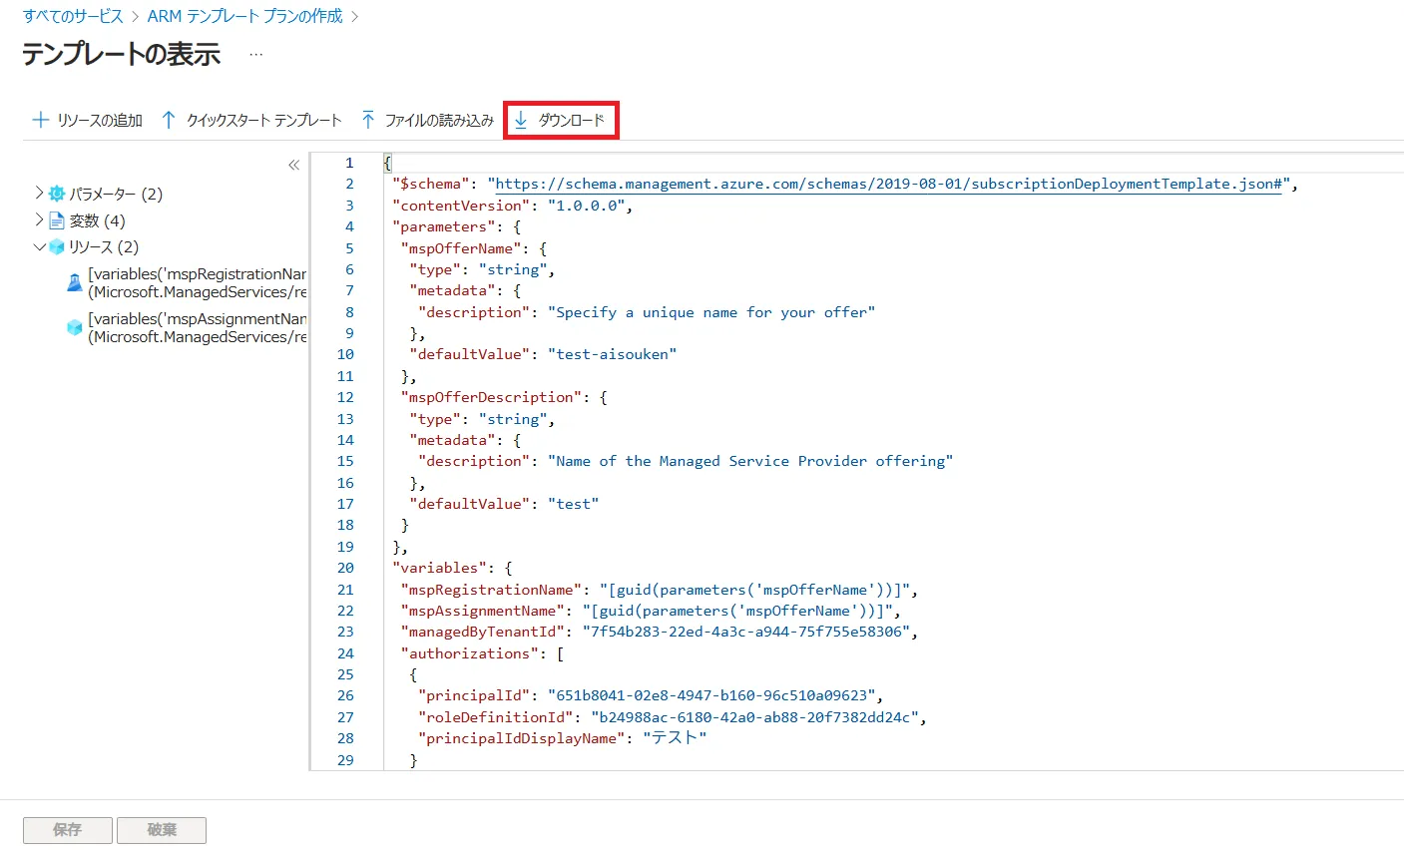The width and height of the screenshot is (1404, 857).
Task: Select リソース (2) tree label
Action: click(104, 246)
